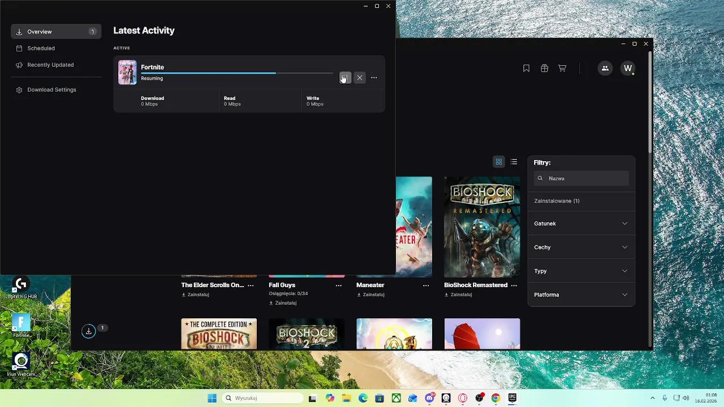Open the gift icon in launcher
Image resolution: width=724 pixels, height=407 pixels.
click(x=544, y=68)
